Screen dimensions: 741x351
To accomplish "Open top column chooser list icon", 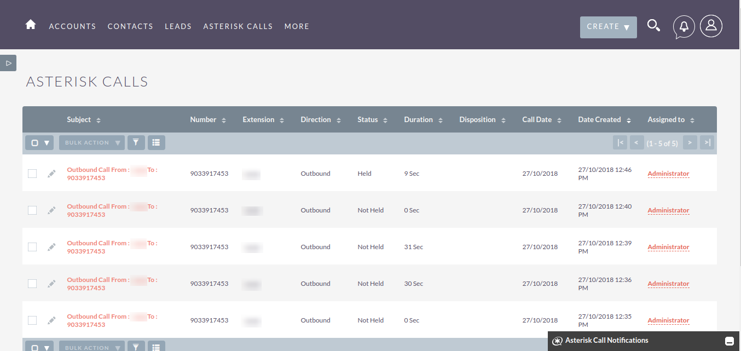I will pos(156,143).
